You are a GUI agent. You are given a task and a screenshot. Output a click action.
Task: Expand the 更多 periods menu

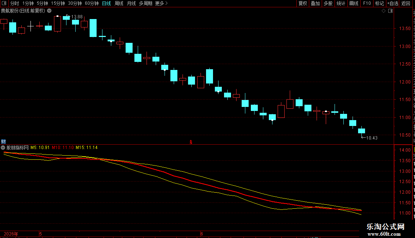[161, 3]
